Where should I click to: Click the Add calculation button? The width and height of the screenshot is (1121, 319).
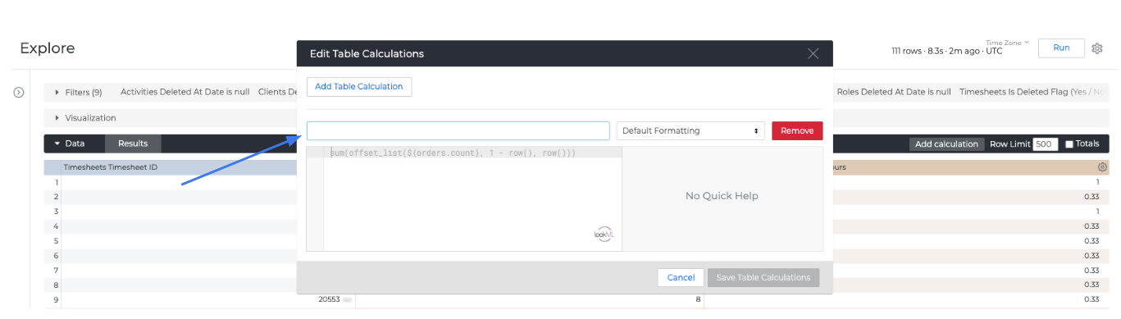pyautogui.click(x=947, y=144)
